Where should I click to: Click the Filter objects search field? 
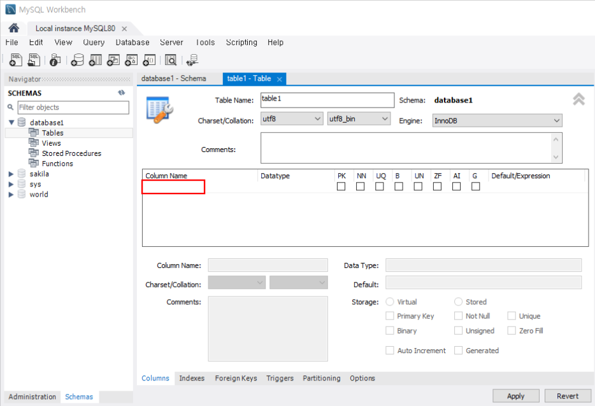(x=73, y=108)
